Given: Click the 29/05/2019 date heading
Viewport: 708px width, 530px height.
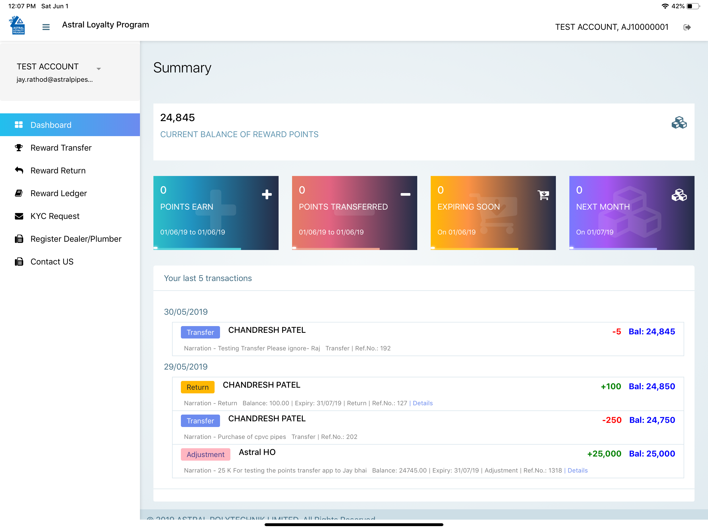Looking at the screenshot, I should click(x=186, y=367).
